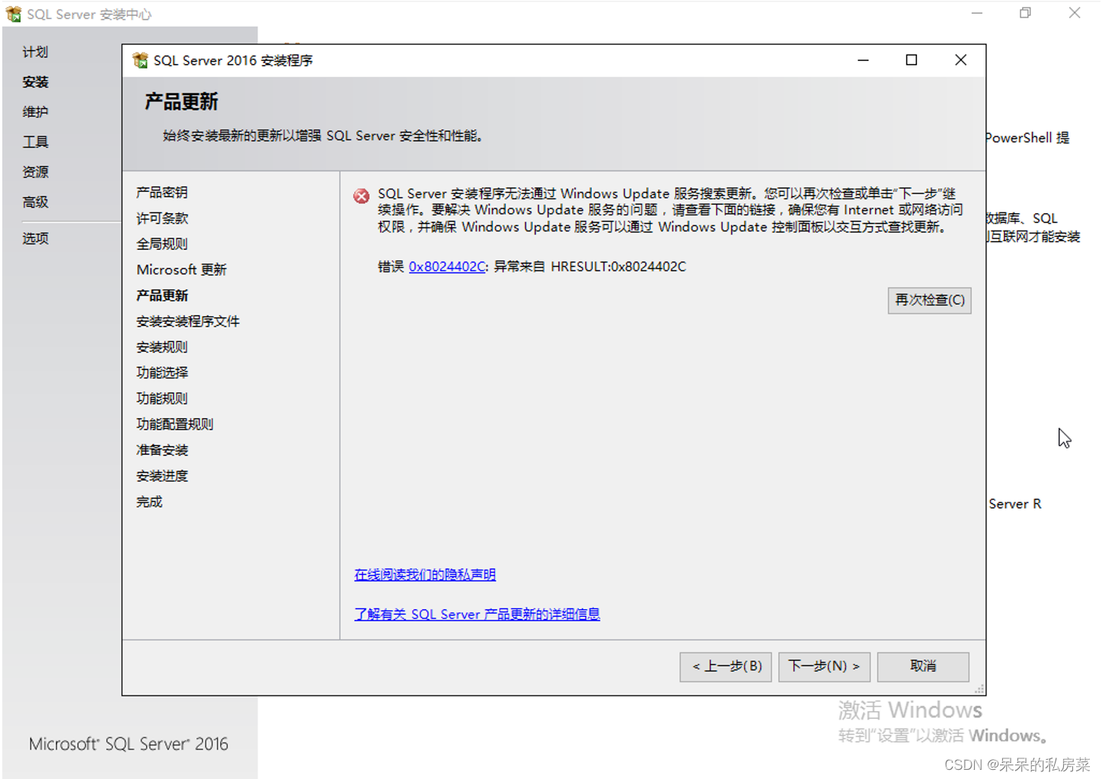Image resolution: width=1102 pixels, height=779 pixels.
Task: Continue with 下一步(N) > button
Action: pos(824,666)
